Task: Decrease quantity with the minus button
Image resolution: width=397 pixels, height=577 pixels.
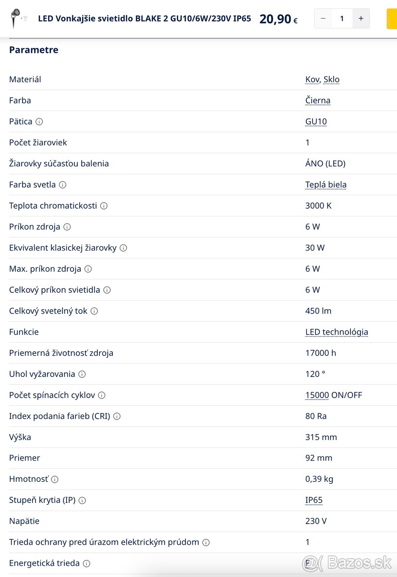Action: (x=323, y=19)
